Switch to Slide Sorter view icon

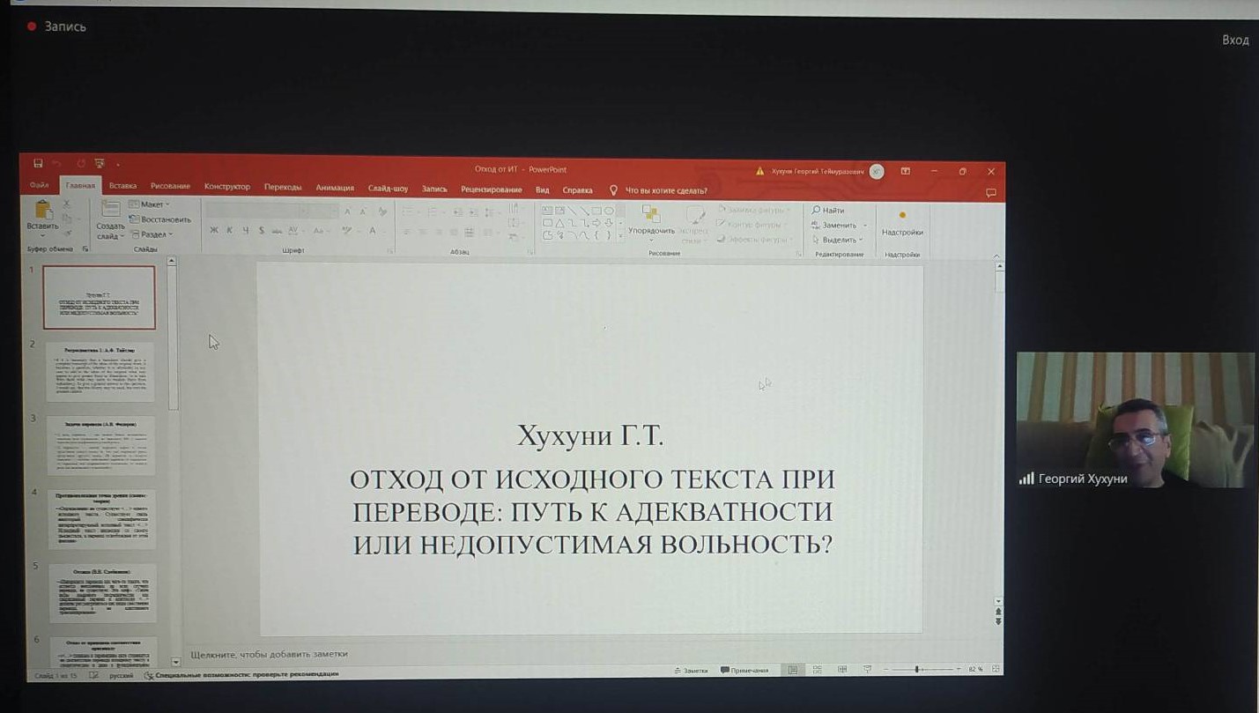(818, 670)
